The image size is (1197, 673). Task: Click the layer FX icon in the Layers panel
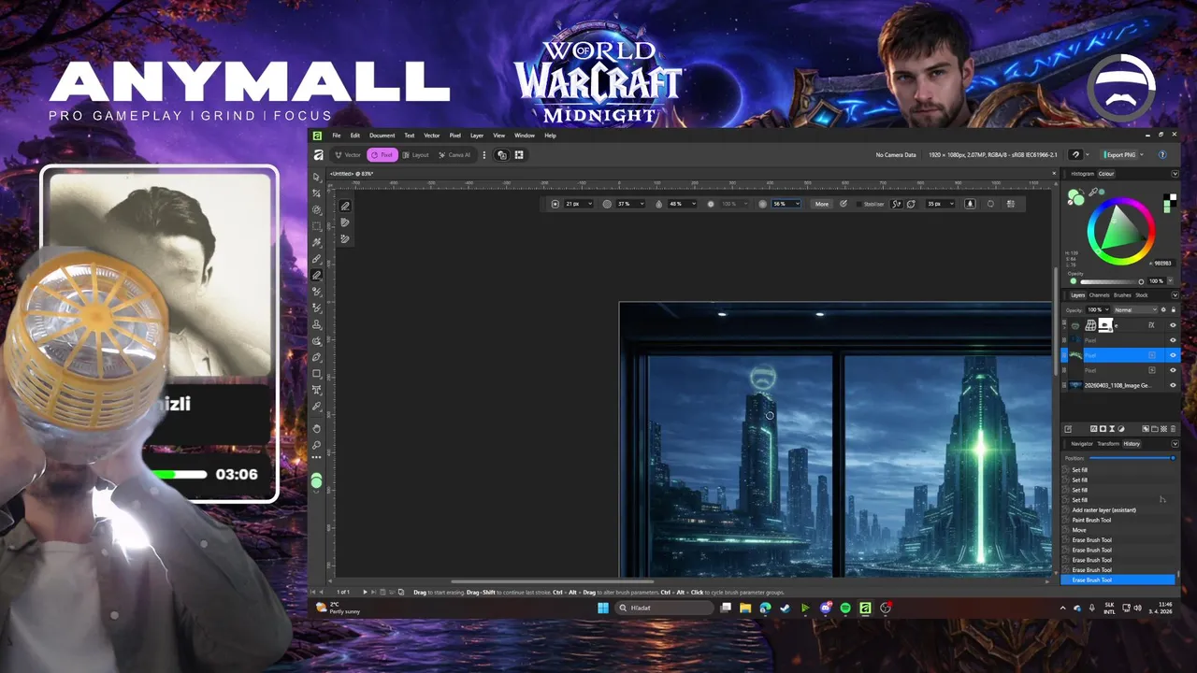pos(1093,428)
